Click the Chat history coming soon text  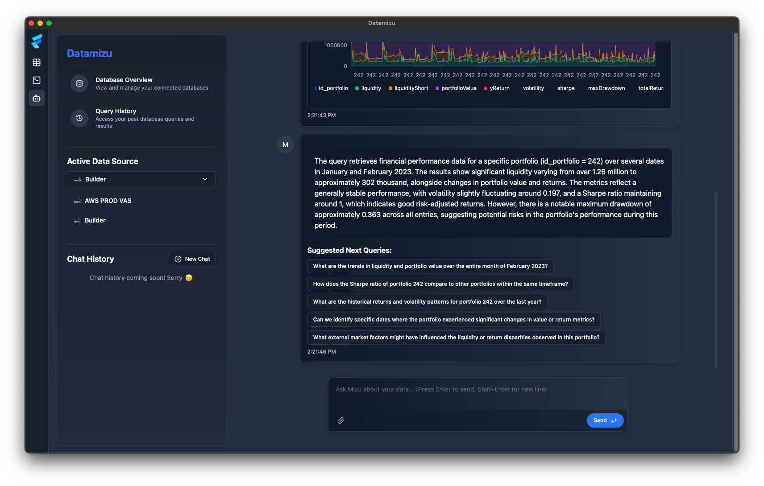pos(141,278)
